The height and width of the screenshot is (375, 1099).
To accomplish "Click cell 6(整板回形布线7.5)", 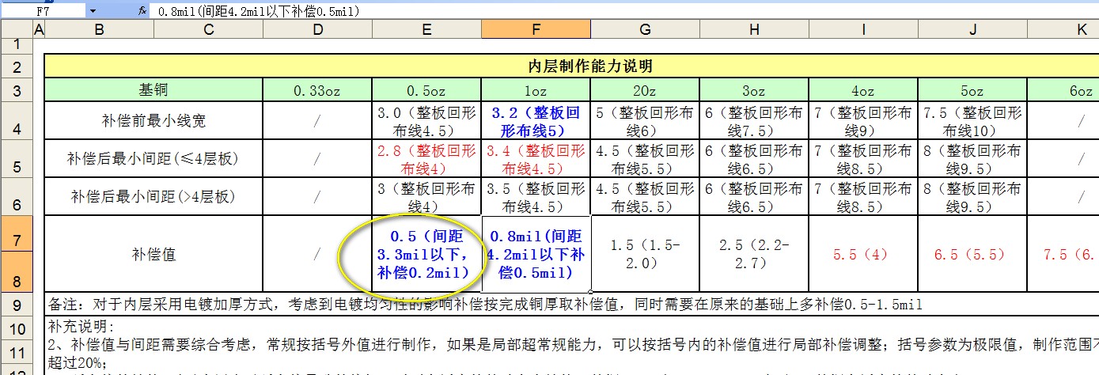I will pos(754,120).
